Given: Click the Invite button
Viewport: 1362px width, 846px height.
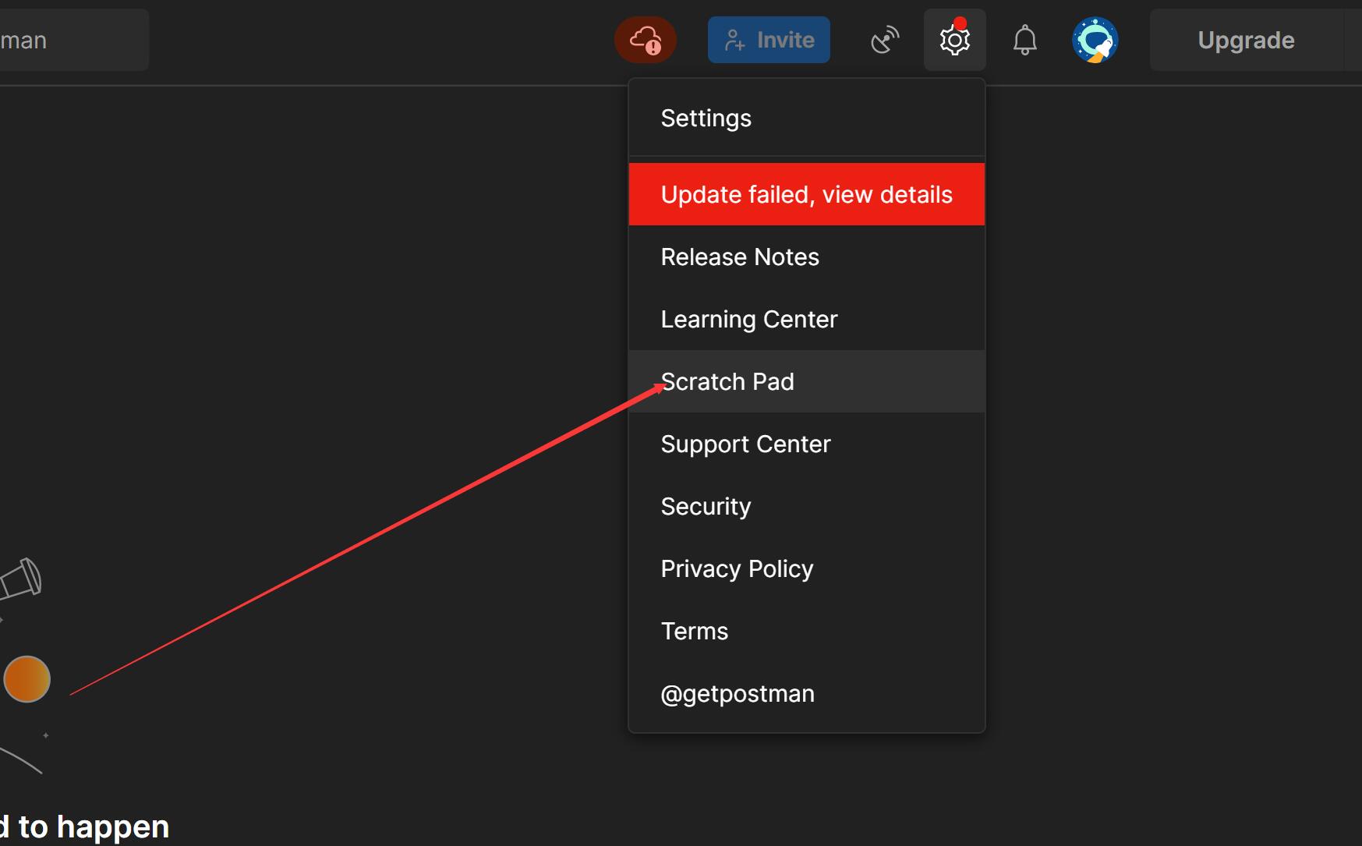Looking at the screenshot, I should [x=769, y=40].
